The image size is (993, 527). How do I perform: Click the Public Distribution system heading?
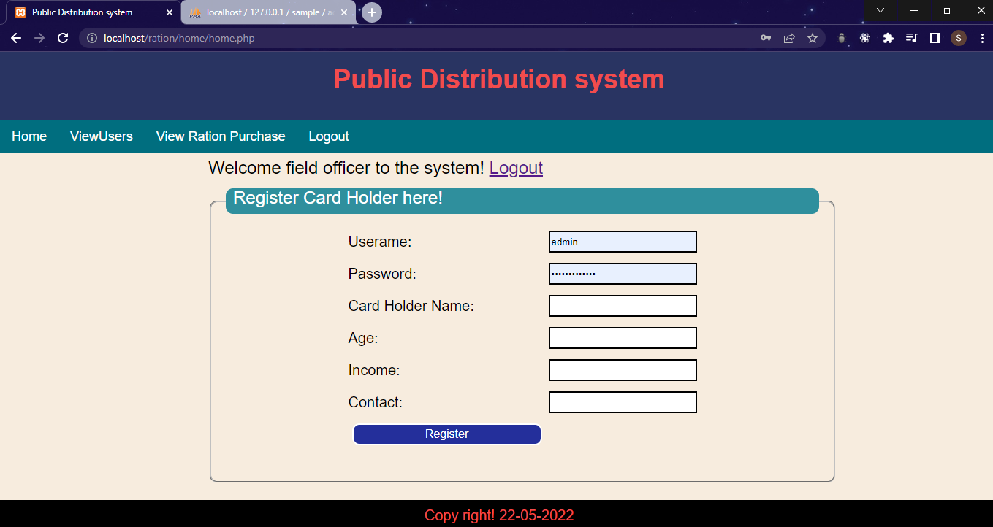tap(499, 79)
